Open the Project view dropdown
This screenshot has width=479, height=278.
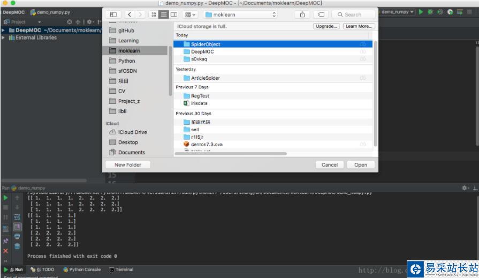[x=40, y=22]
